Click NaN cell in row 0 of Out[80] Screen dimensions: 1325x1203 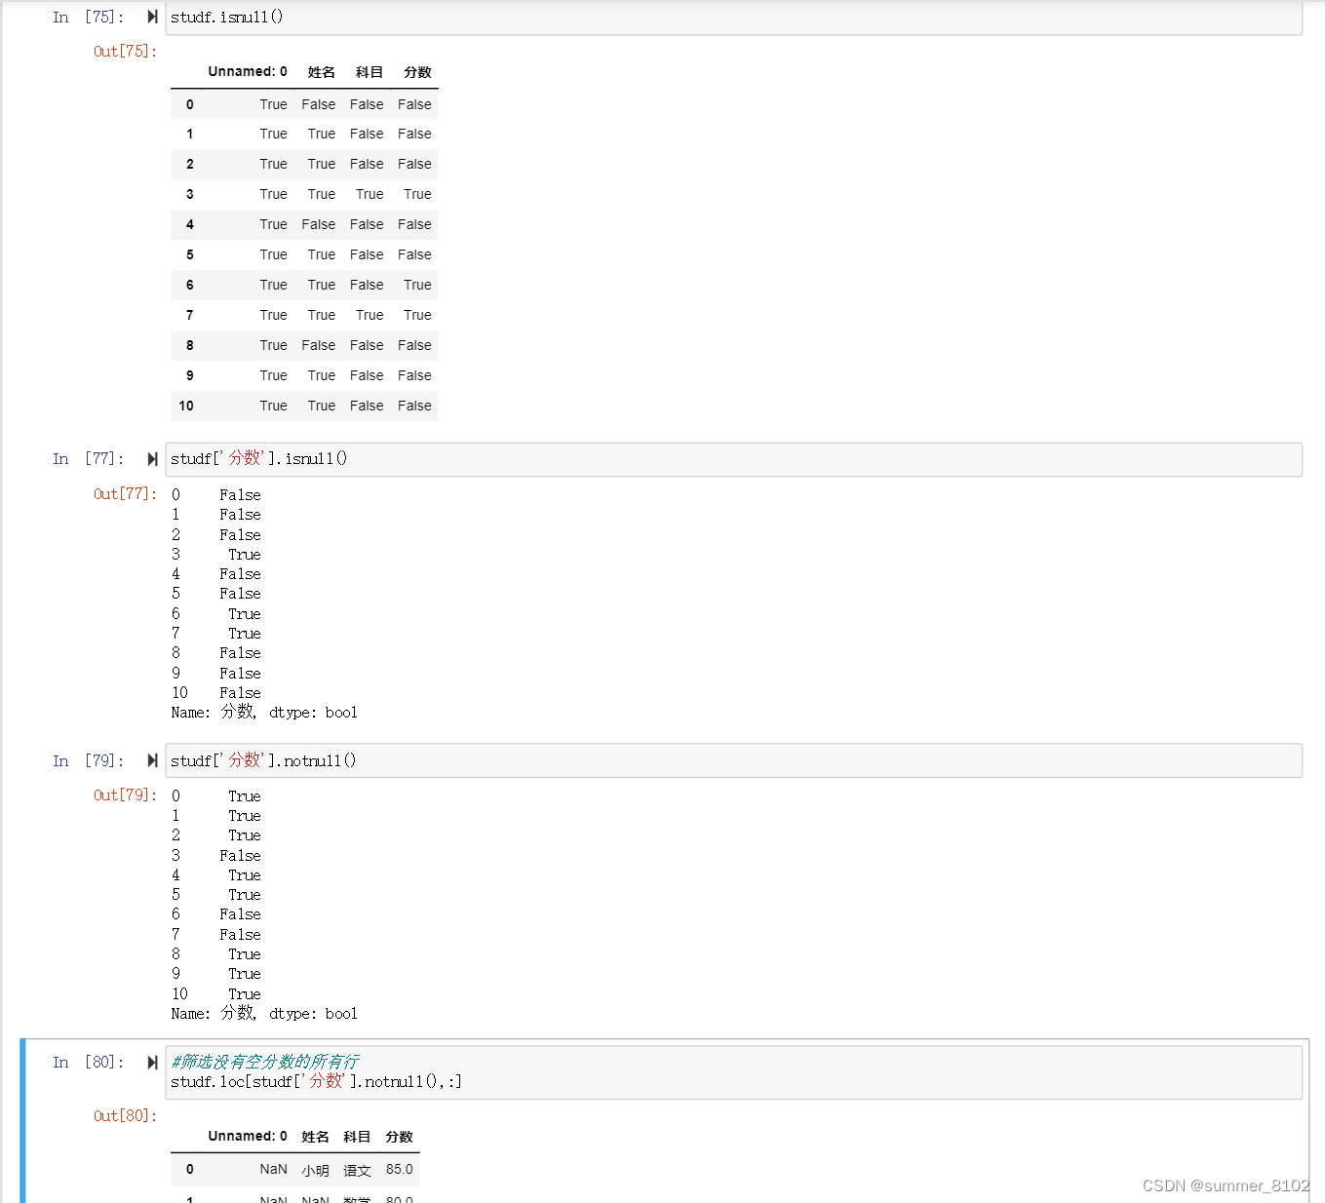(x=274, y=1170)
